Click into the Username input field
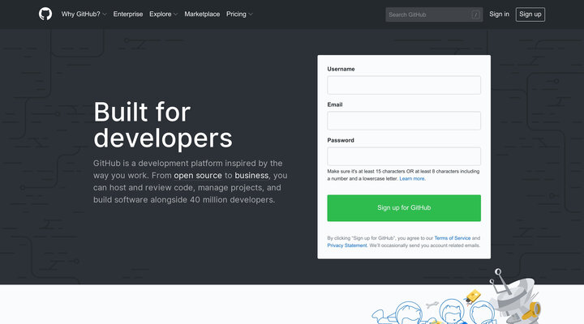584x324 pixels. click(x=404, y=85)
